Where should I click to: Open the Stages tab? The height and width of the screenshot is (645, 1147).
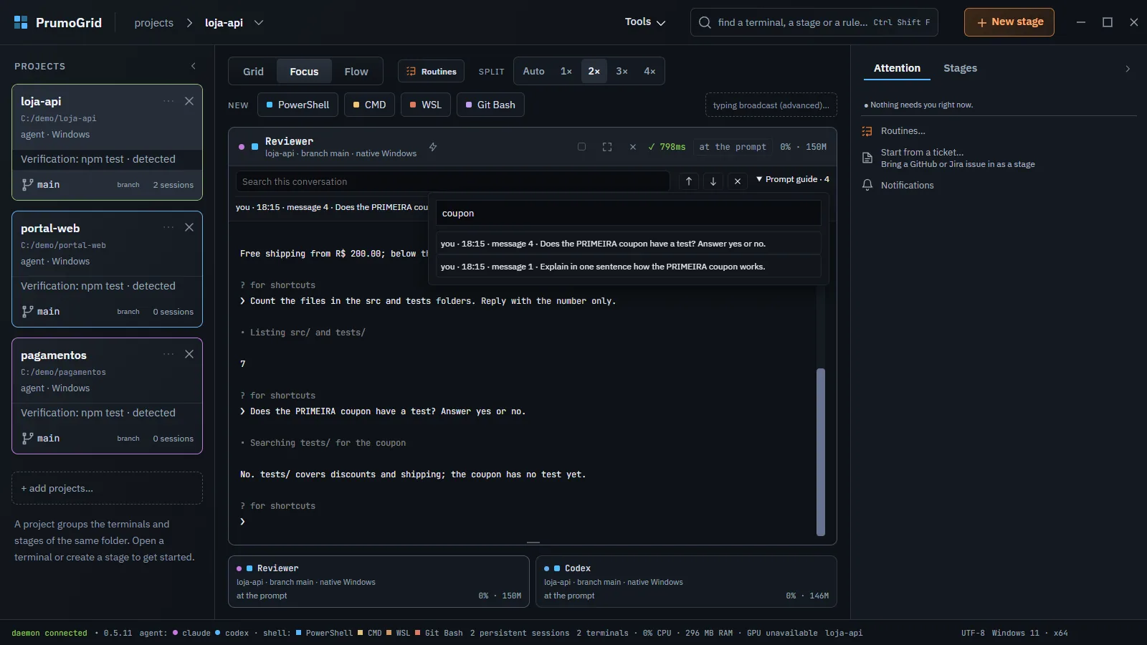960,68
